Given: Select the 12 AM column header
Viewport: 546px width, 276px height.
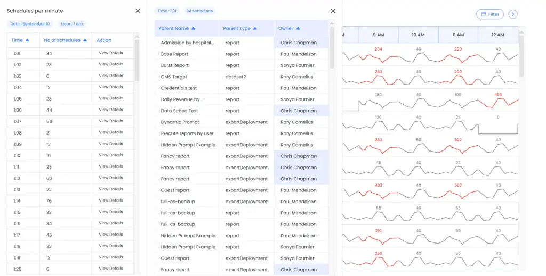Looking at the screenshot, I should tap(498, 35).
